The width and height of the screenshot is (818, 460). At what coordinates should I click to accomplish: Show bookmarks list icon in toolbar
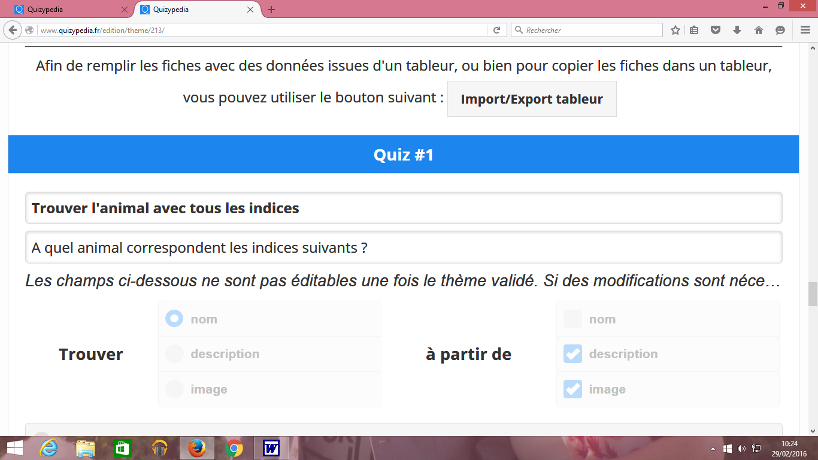pyautogui.click(x=694, y=30)
